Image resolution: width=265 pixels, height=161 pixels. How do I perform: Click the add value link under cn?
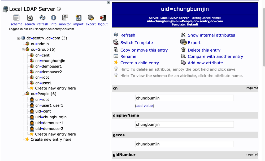click(145, 106)
